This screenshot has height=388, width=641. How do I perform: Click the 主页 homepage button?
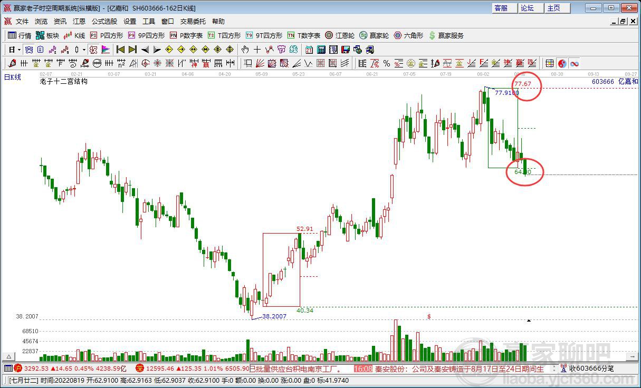coord(557,8)
